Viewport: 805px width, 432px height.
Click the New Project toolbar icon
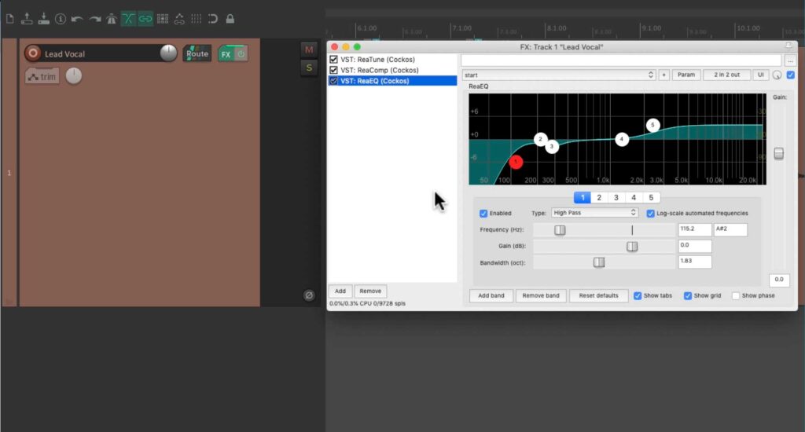(x=9, y=19)
